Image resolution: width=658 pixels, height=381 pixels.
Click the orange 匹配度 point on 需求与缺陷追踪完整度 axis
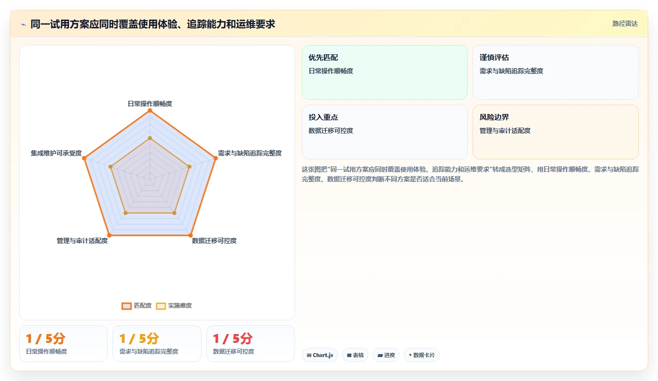pyautogui.click(x=215, y=158)
